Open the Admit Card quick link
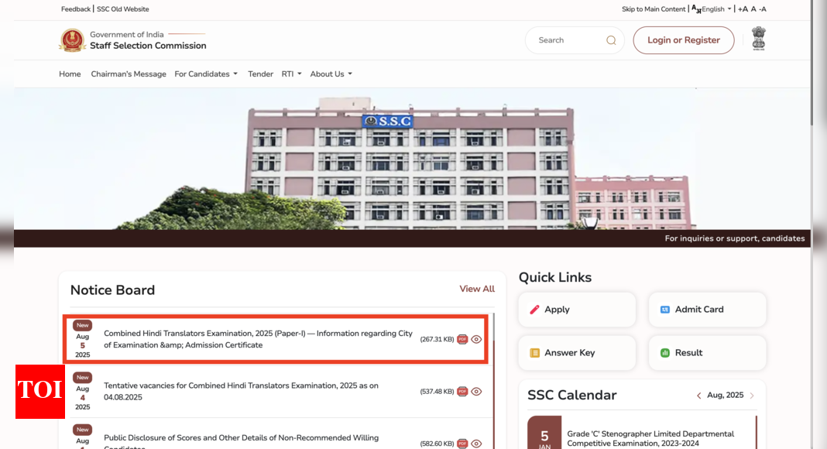 click(707, 310)
